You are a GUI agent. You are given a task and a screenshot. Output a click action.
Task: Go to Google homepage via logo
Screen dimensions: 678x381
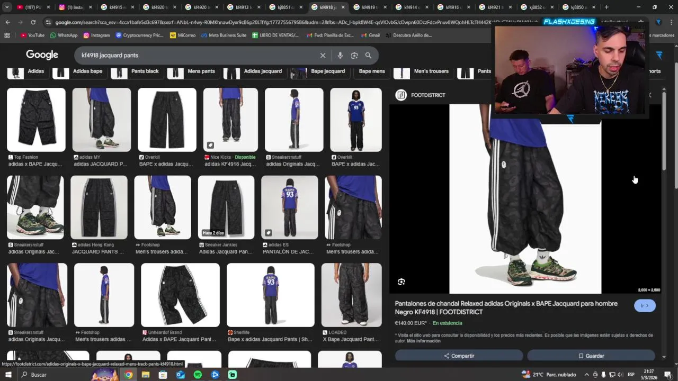tap(42, 55)
